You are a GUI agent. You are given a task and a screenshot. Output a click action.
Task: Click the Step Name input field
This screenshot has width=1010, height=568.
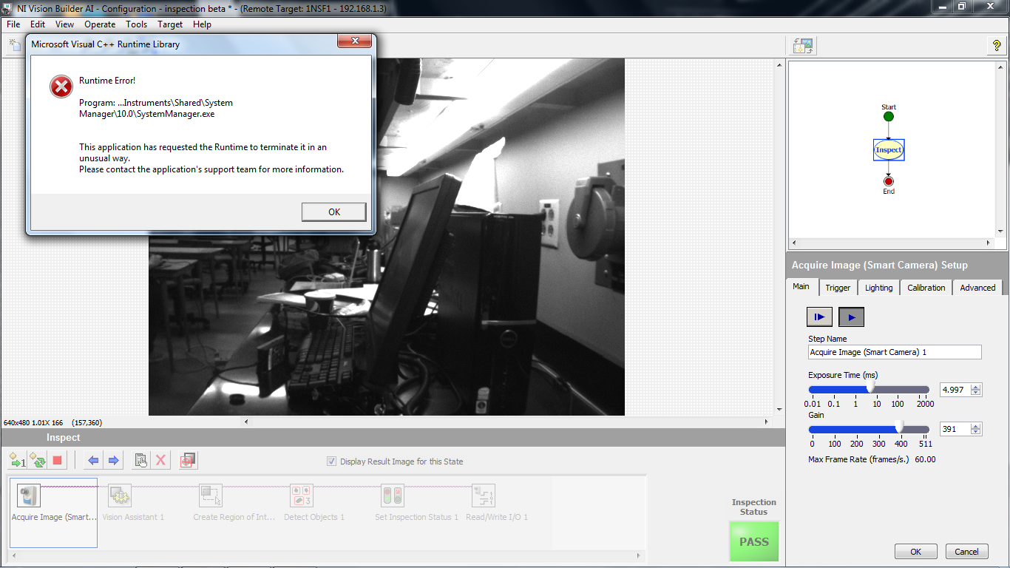pos(895,352)
